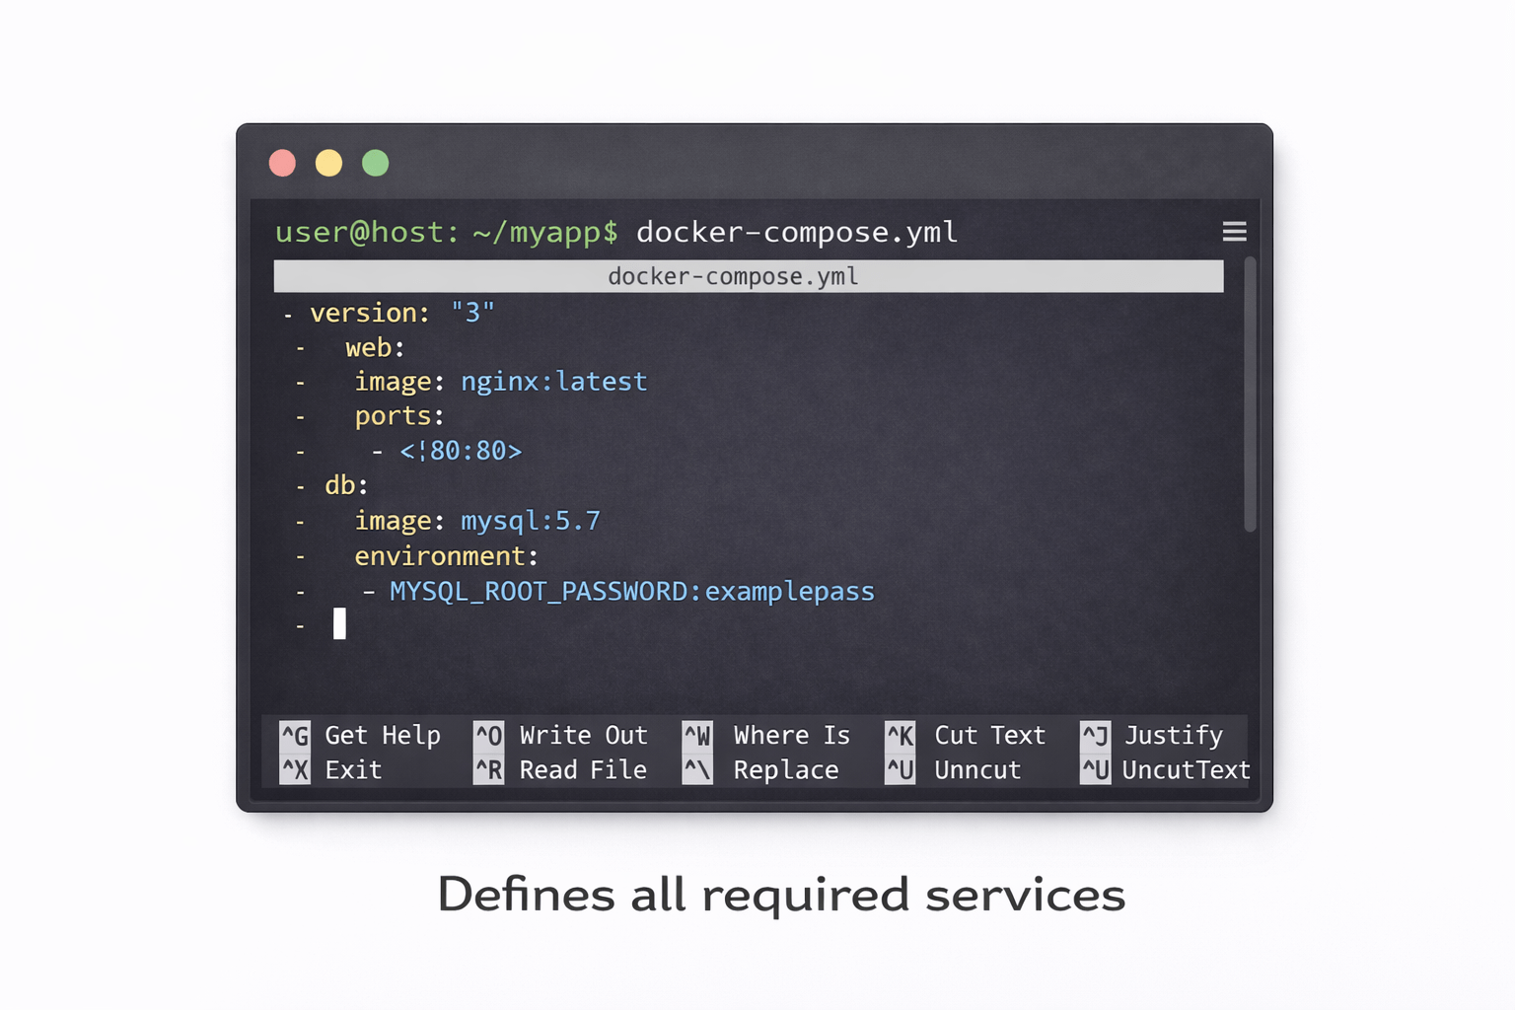This screenshot has width=1515, height=1010.
Task: Click the ^O Write Out shortcut
Action: (561, 735)
